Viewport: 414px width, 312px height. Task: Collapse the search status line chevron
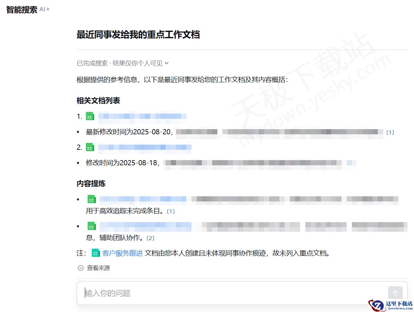(167, 63)
